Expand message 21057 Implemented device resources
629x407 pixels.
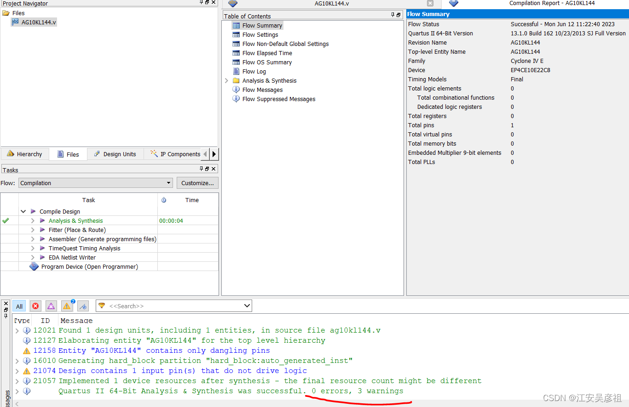coord(17,381)
